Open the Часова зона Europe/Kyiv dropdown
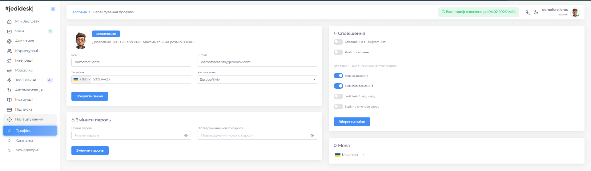The image size is (591, 171). [x=257, y=79]
